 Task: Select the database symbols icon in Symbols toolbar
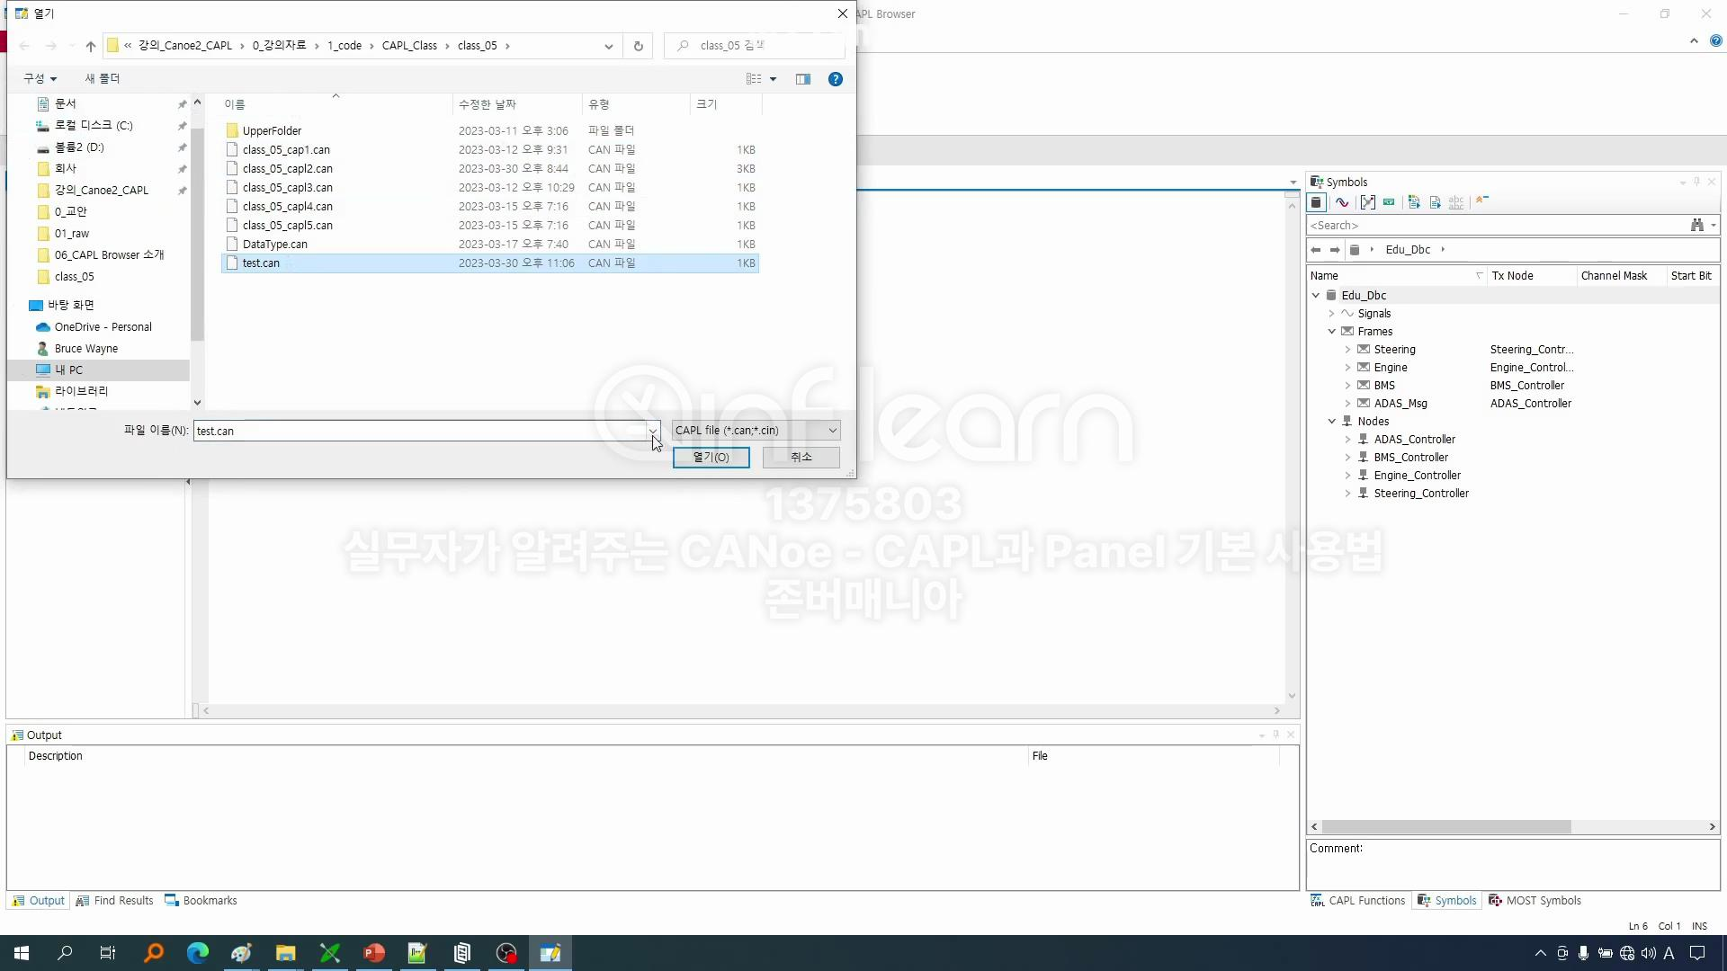click(x=1316, y=202)
